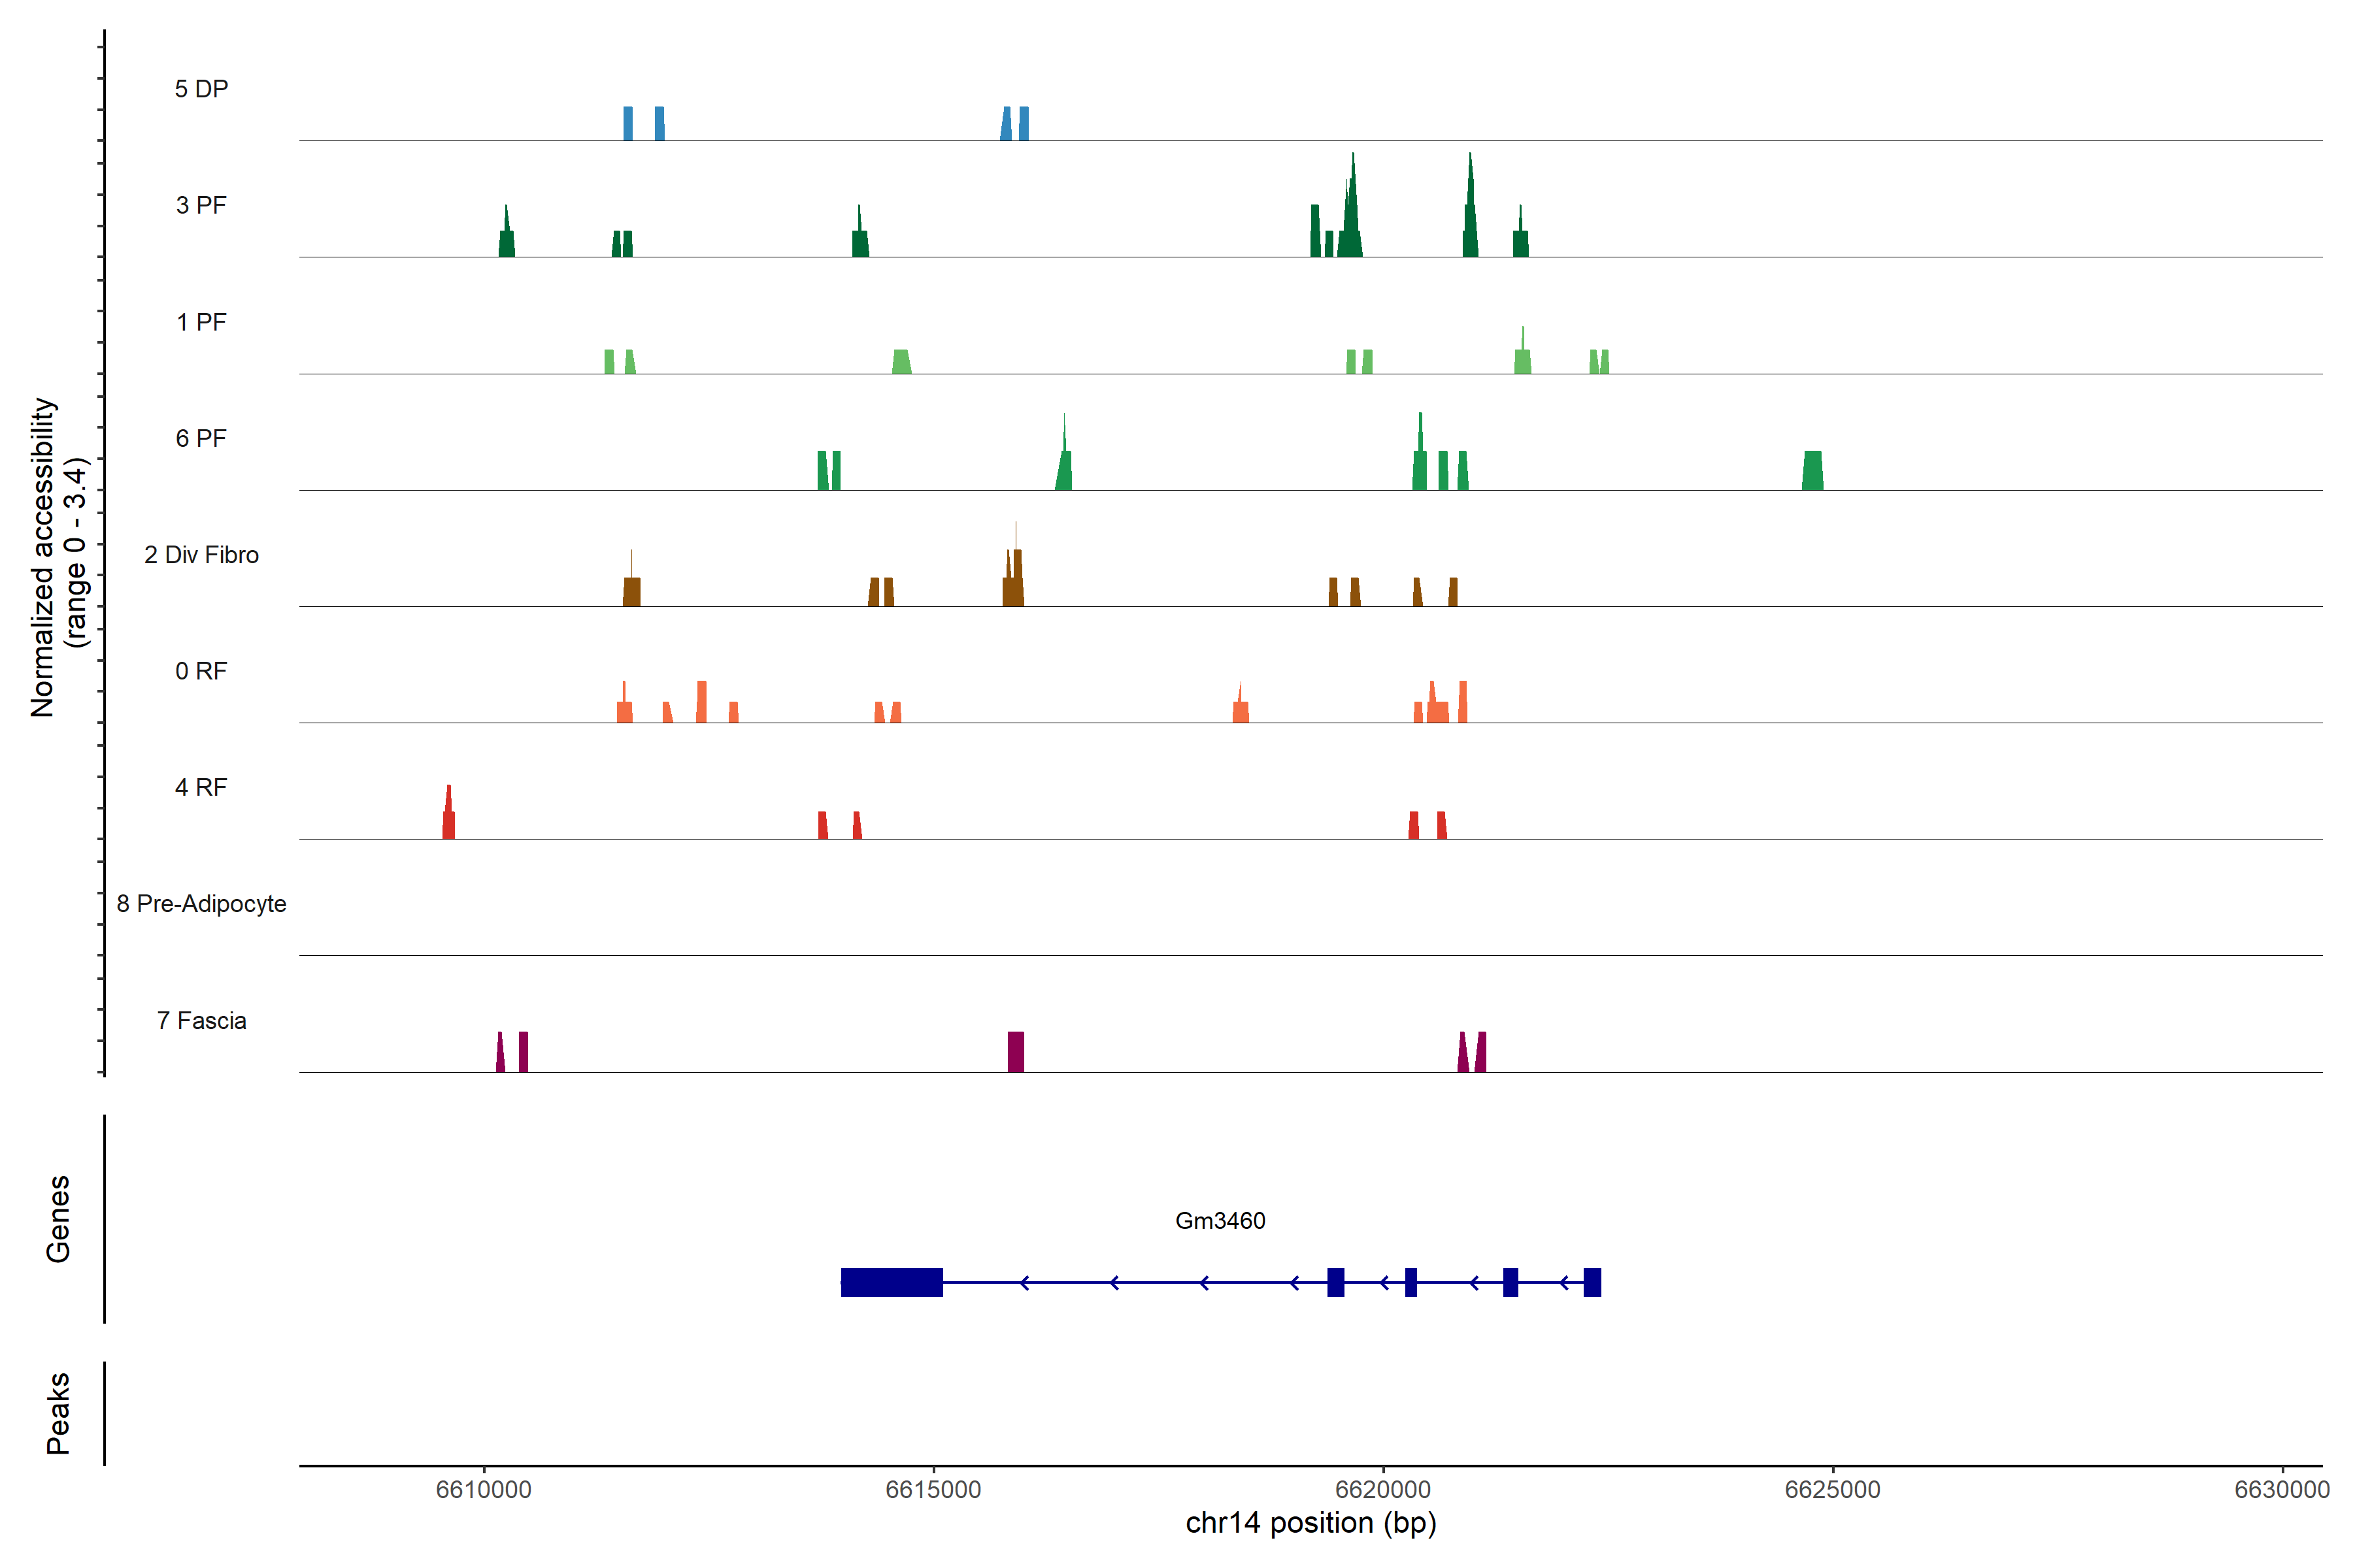
Task: Select the 3 PF track label
Action: [x=201, y=205]
